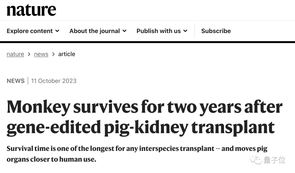Click the Monkey survives headline
The image size is (295, 173).
click(x=144, y=117)
